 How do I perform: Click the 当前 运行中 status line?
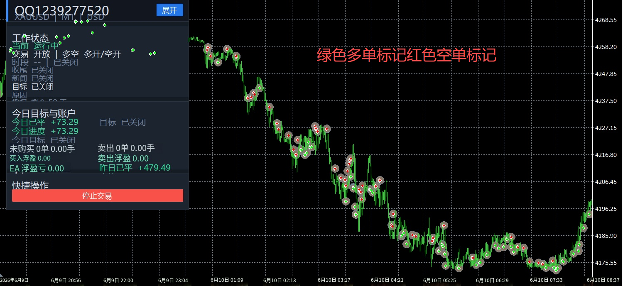click(35, 46)
